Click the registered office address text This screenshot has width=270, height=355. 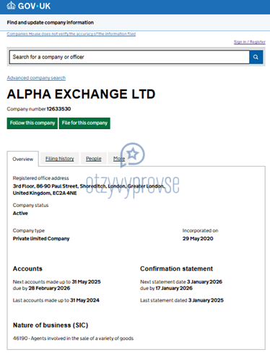89,190
